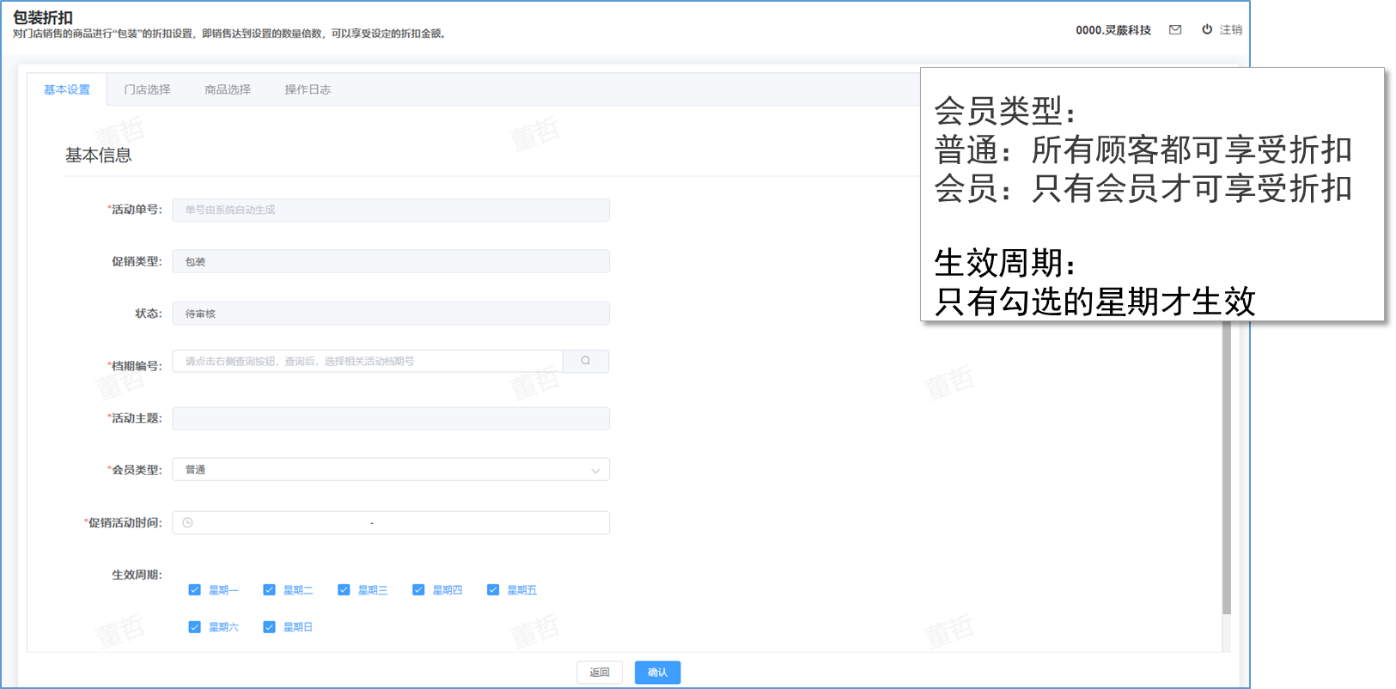This screenshot has height=689, width=1396.
Task: Click the 返回 button
Action: (600, 673)
